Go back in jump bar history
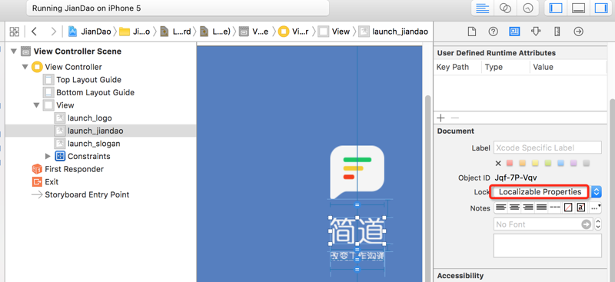This screenshot has width=615, height=282. pyautogui.click(x=34, y=32)
